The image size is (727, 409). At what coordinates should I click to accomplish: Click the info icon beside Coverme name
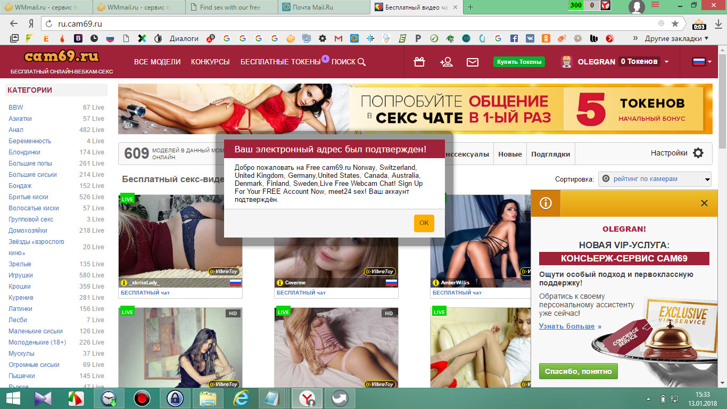280,283
